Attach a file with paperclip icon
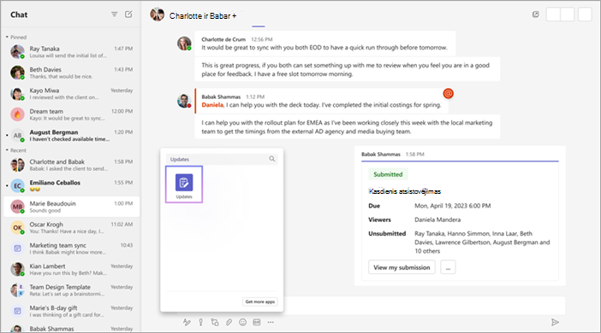 [229, 322]
